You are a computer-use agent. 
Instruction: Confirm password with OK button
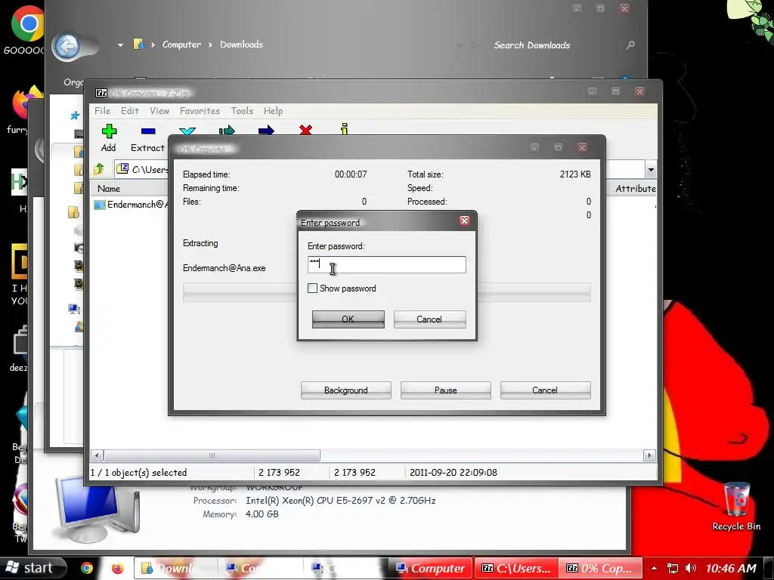pyautogui.click(x=348, y=319)
